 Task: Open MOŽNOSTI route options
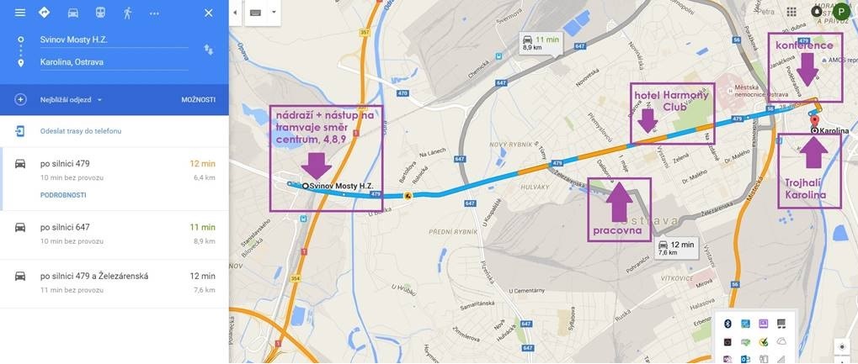coord(198,100)
